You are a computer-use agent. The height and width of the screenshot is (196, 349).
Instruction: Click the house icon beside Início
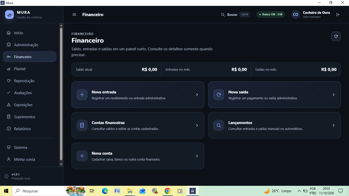9,33
